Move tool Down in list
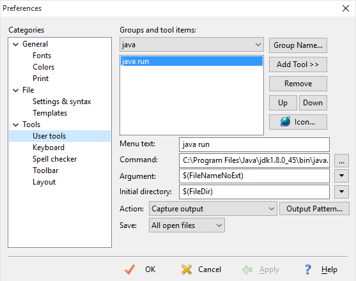The width and height of the screenshot is (356, 281). click(313, 103)
